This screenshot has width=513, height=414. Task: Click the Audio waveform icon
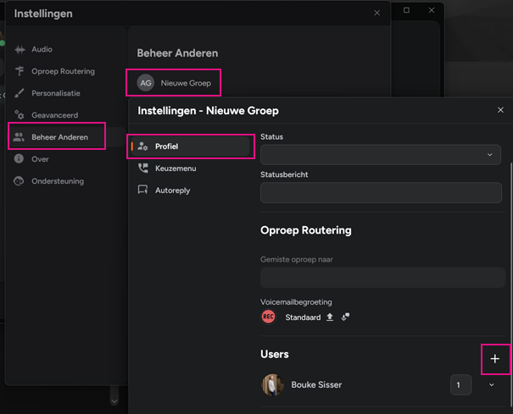tap(20, 49)
